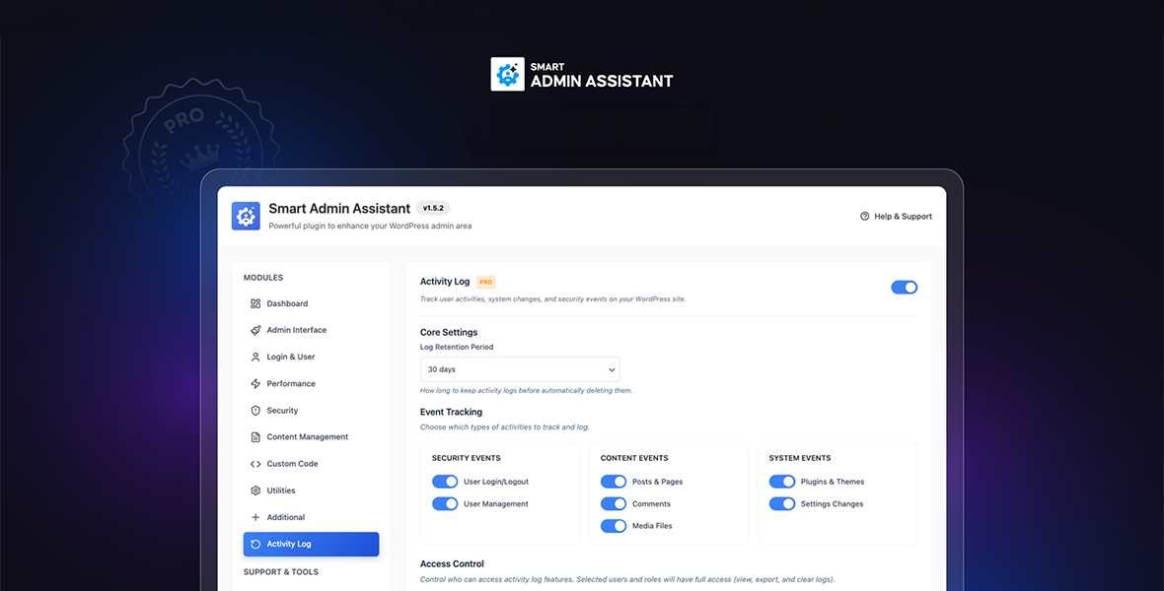Click the Log Retention Period label
The width and height of the screenshot is (1164, 591).
(457, 347)
